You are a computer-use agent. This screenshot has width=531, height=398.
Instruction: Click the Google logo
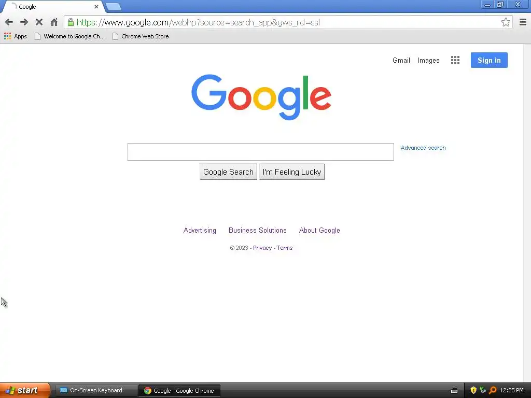point(261,97)
